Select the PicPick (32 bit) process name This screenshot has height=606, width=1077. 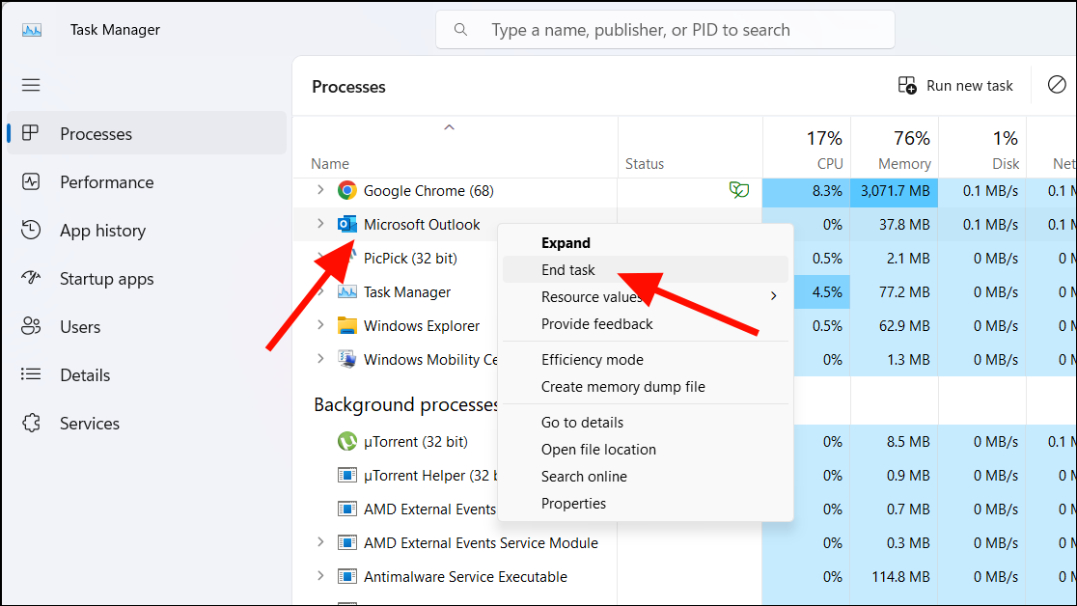coord(410,259)
